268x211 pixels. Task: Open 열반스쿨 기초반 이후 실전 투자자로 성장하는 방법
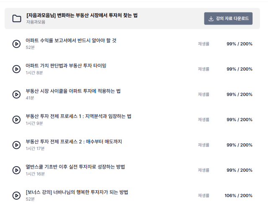tap(75, 167)
